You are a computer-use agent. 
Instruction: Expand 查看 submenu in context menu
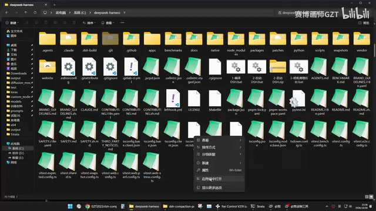219,140
